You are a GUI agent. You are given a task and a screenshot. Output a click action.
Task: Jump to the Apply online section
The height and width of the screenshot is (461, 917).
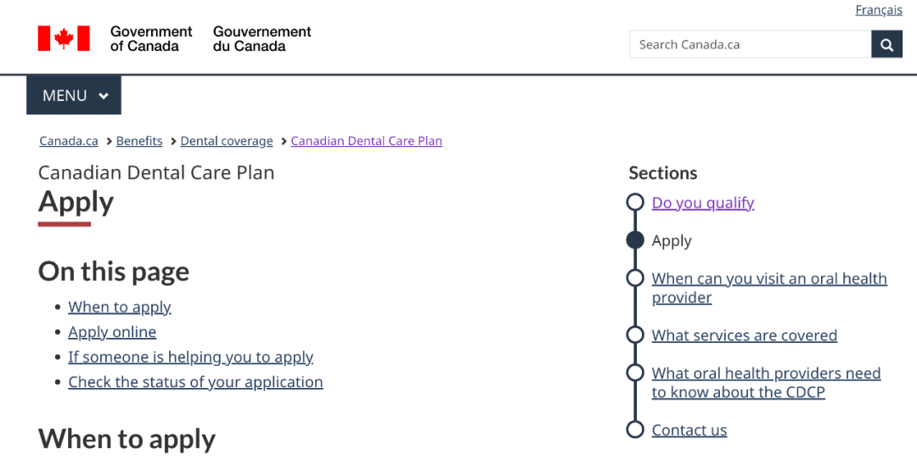pos(112,332)
